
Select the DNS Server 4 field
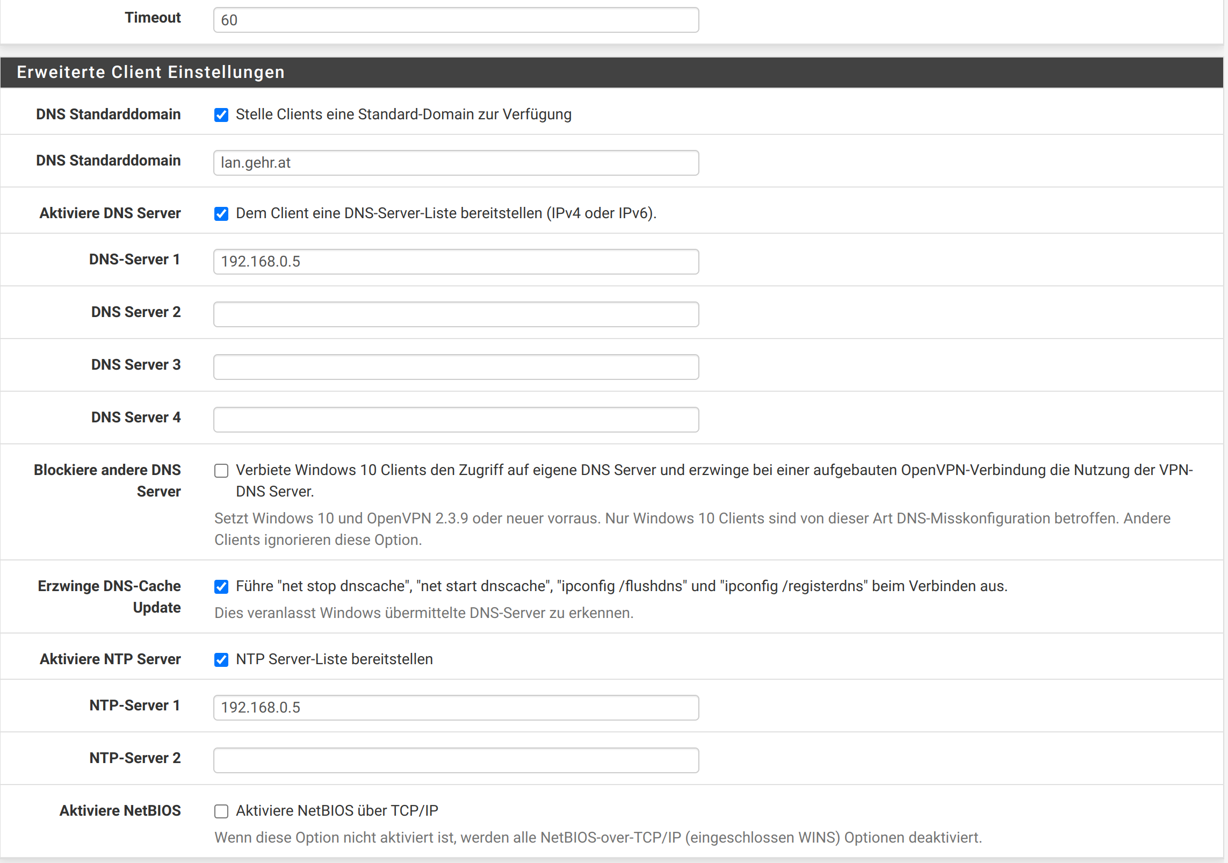click(456, 420)
